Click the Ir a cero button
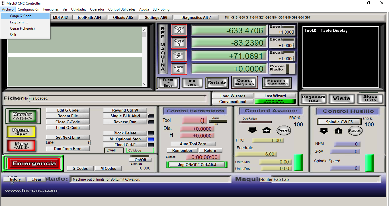This screenshot has height=206, width=389. 192,83
